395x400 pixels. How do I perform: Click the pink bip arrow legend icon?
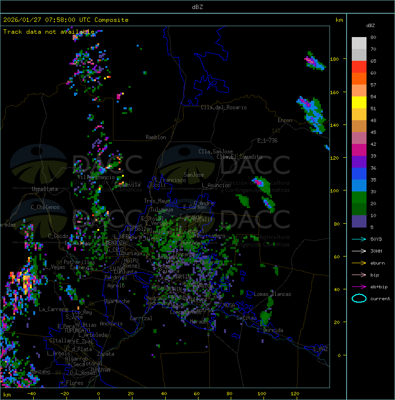[359, 275]
